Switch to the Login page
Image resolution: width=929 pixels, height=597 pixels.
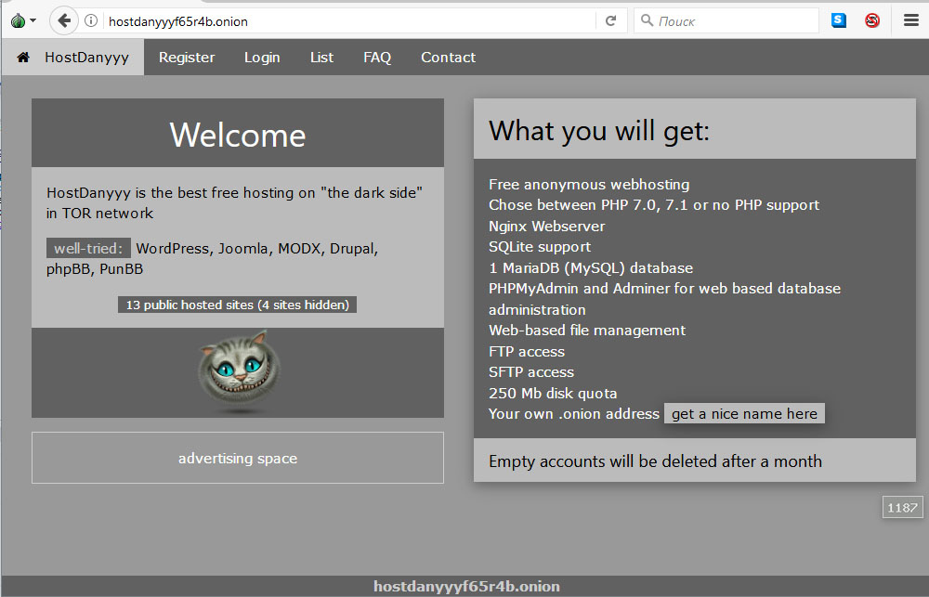[262, 58]
